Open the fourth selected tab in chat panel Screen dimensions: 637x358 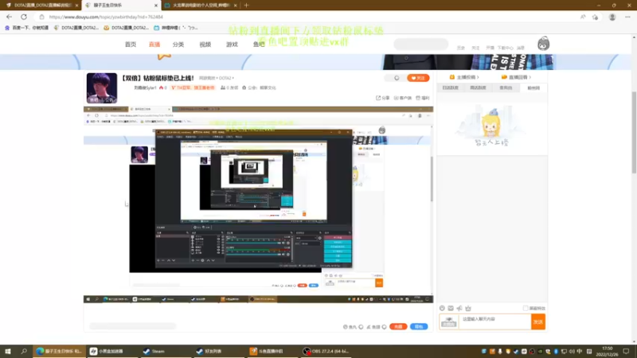533,88
